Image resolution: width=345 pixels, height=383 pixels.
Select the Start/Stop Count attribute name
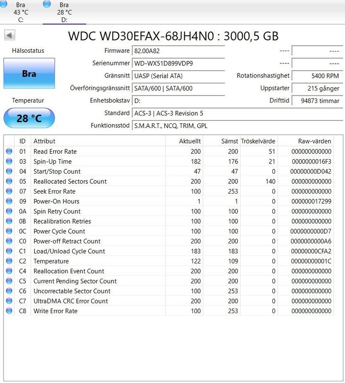click(x=57, y=171)
